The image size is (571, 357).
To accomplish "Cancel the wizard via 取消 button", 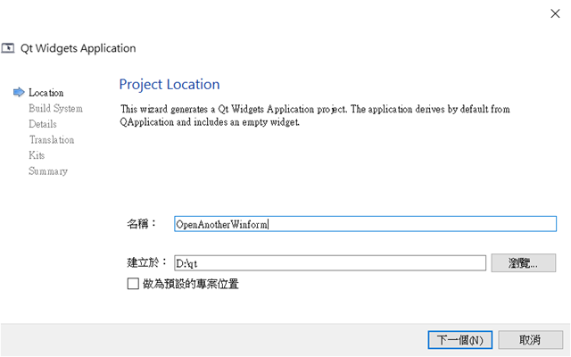I will tap(530, 340).
